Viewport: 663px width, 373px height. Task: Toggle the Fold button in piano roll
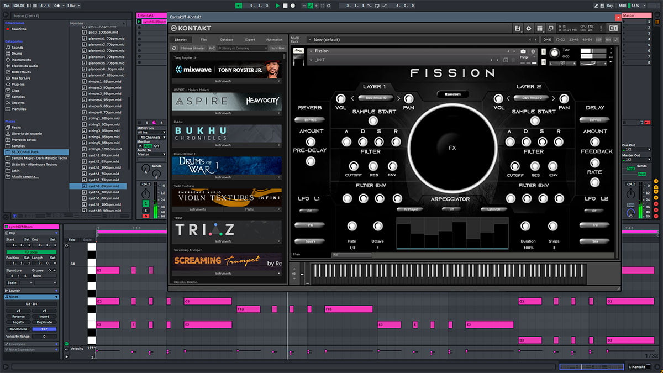click(x=72, y=240)
